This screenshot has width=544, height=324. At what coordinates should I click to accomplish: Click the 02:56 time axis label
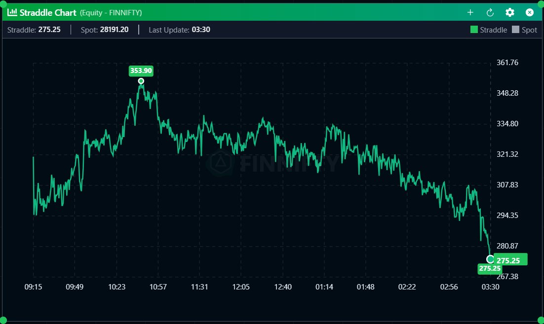pyautogui.click(x=449, y=287)
